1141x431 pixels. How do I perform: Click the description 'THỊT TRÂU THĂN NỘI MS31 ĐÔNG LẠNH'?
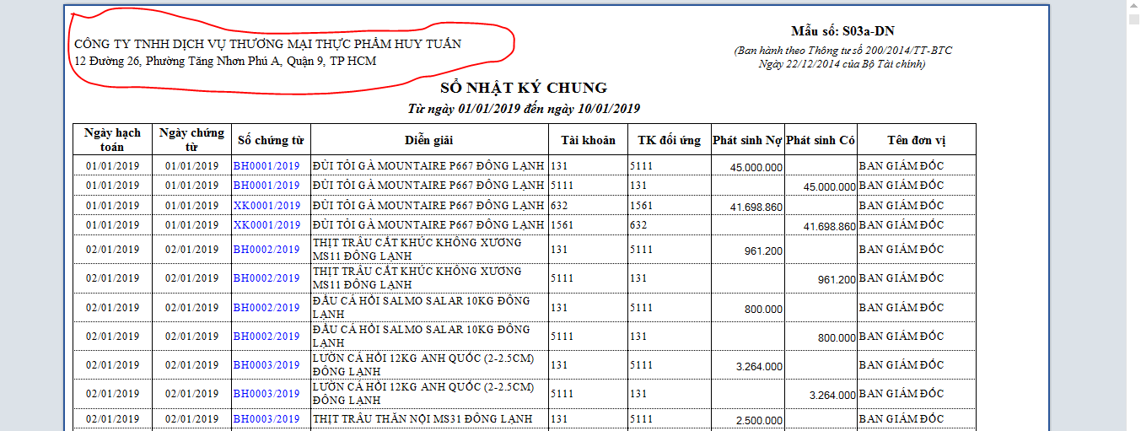coord(422,419)
